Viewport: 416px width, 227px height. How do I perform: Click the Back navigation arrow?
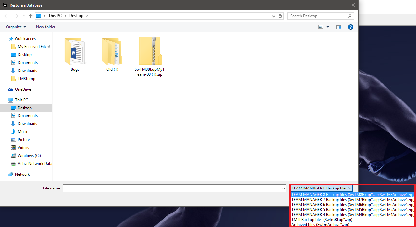tap(7, 16)
